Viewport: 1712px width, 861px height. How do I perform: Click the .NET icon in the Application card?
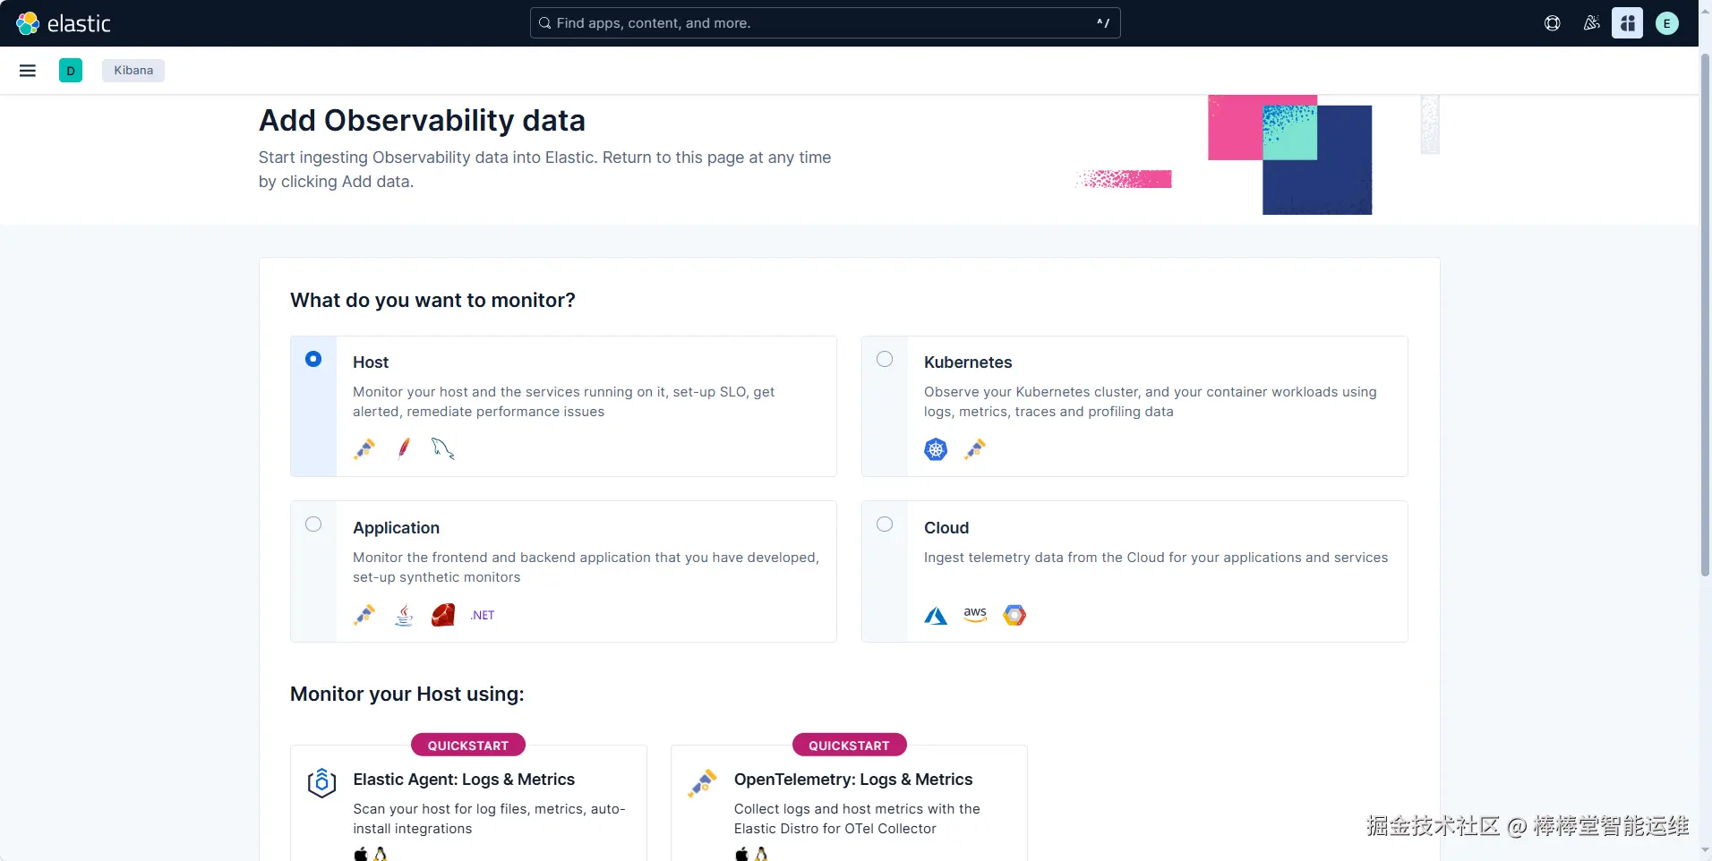483,615
